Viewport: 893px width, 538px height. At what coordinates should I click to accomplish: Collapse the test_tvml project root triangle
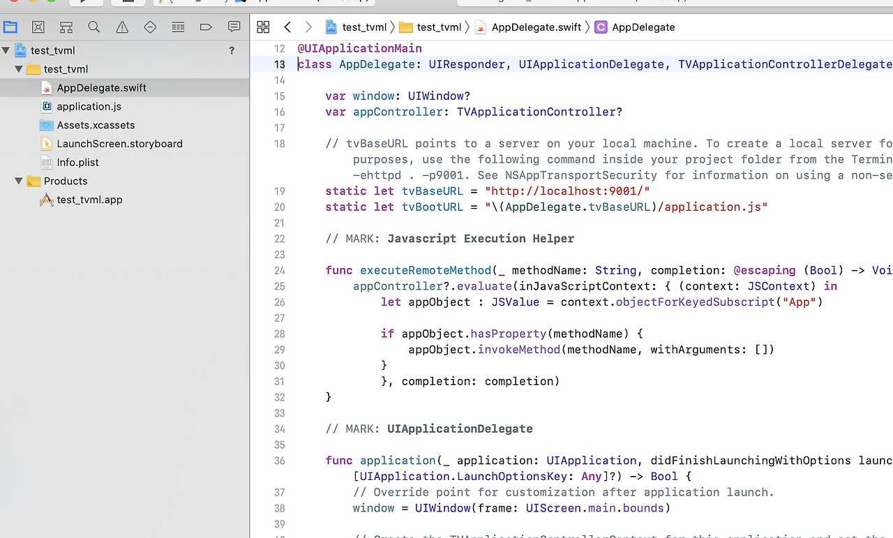(x=7, y=50)
